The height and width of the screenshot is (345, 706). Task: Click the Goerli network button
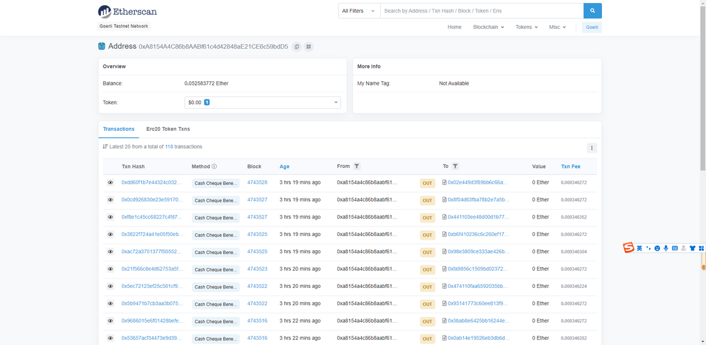click(x=592, y=27)
